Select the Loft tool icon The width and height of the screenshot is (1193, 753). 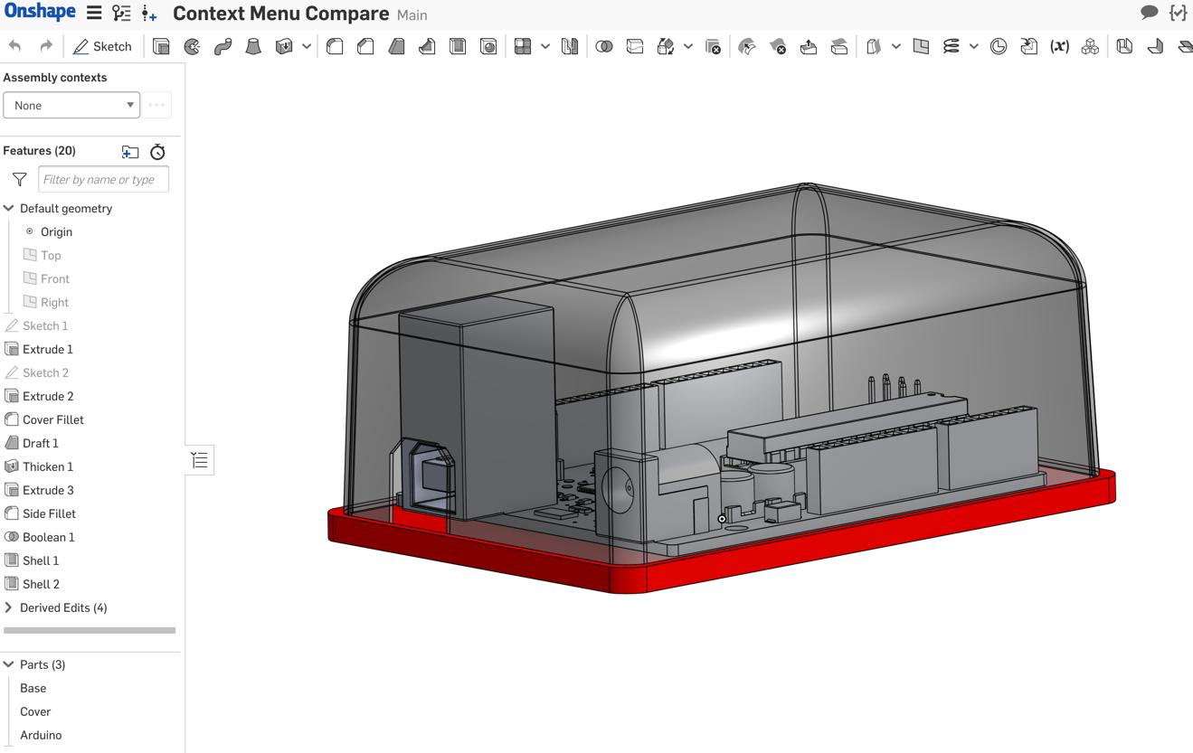coord(253,46)
